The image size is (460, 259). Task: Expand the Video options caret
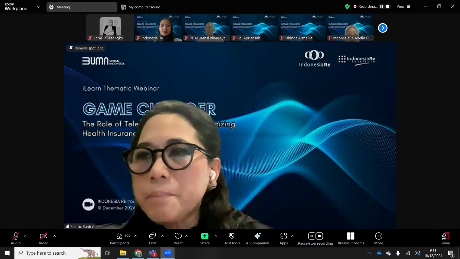pos(55,236)
